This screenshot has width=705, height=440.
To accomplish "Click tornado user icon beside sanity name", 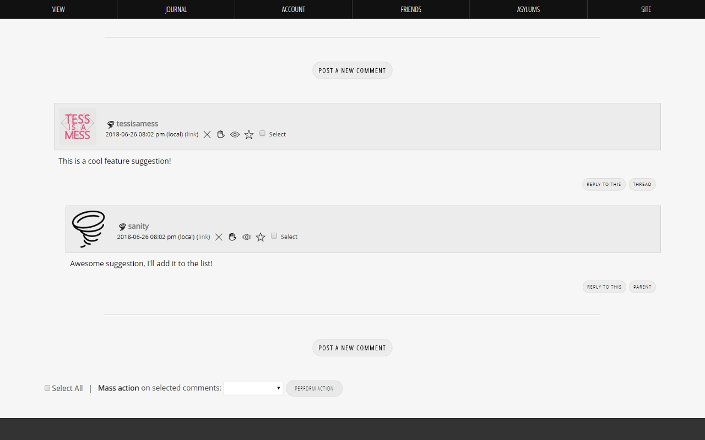I will 122,227.
